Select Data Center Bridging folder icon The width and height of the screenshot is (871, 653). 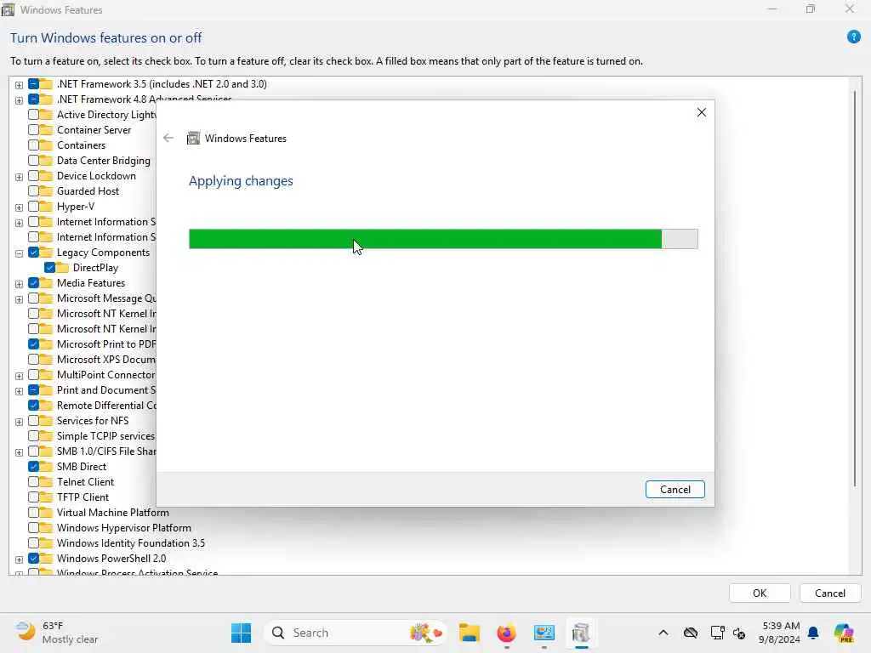click(x=46, y=161)
